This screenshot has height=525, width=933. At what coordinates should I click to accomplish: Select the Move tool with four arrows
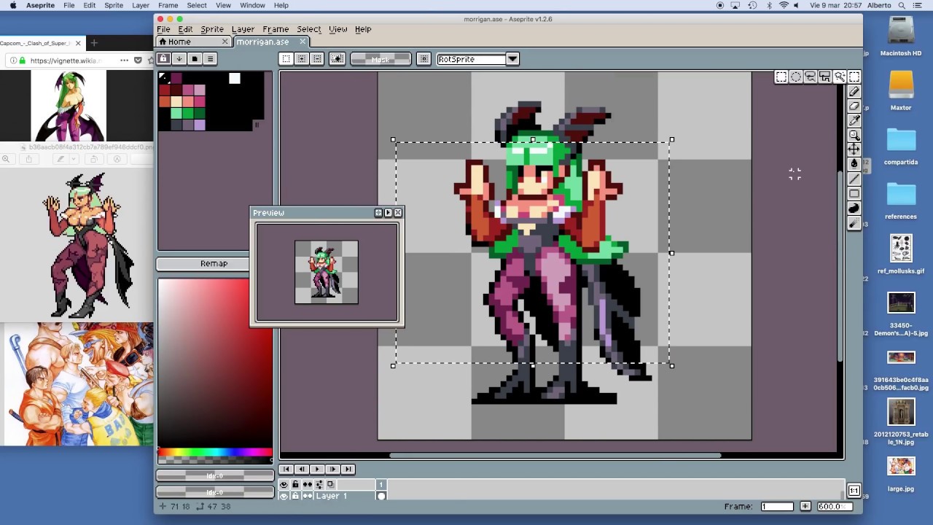[x=854, y=149]
